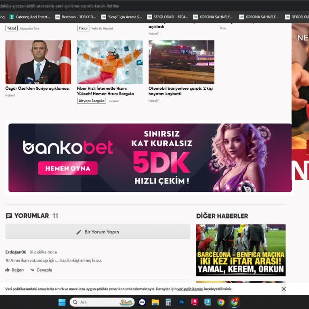Open Özgür Özel'den Suriye açıklaması headline
The image size is (309, 309).
coord(37,88)
